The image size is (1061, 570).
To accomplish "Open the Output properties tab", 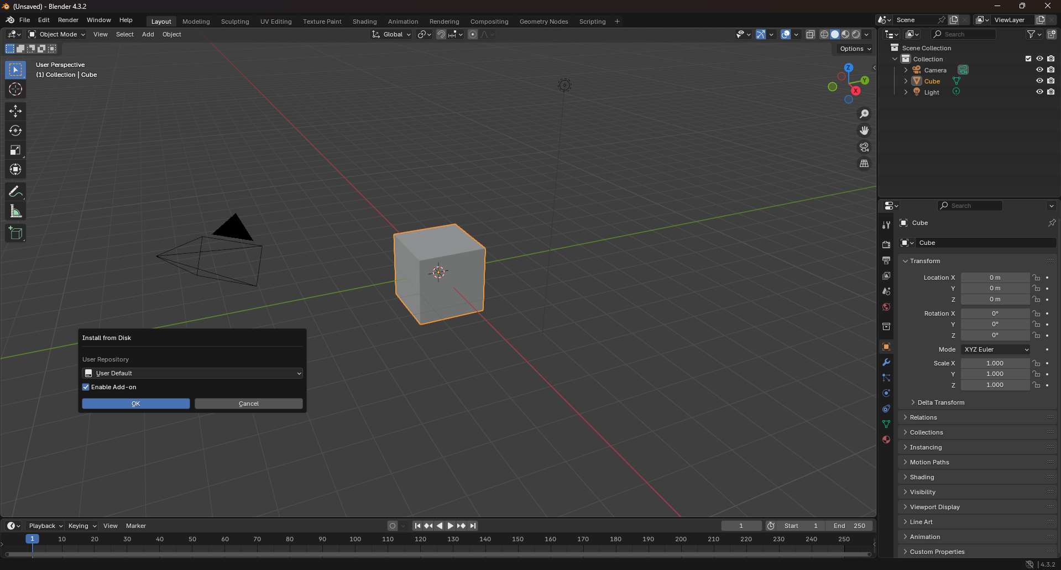I will [x=886, y=260].
